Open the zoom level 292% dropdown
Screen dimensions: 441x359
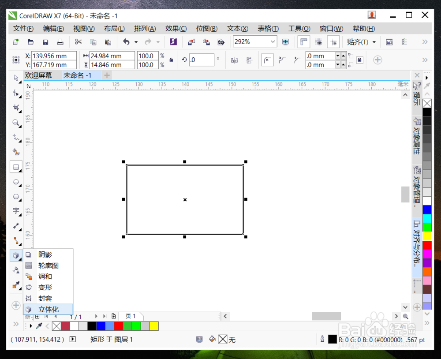pyautogui.click(x=273, y=41)
